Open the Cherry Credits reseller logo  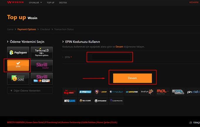[x=70, y=92]
